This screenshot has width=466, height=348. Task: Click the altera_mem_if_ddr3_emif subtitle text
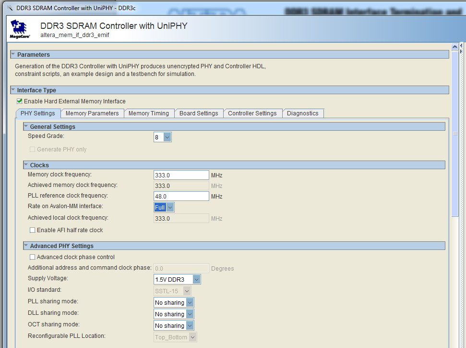click(x=74, y=35)
